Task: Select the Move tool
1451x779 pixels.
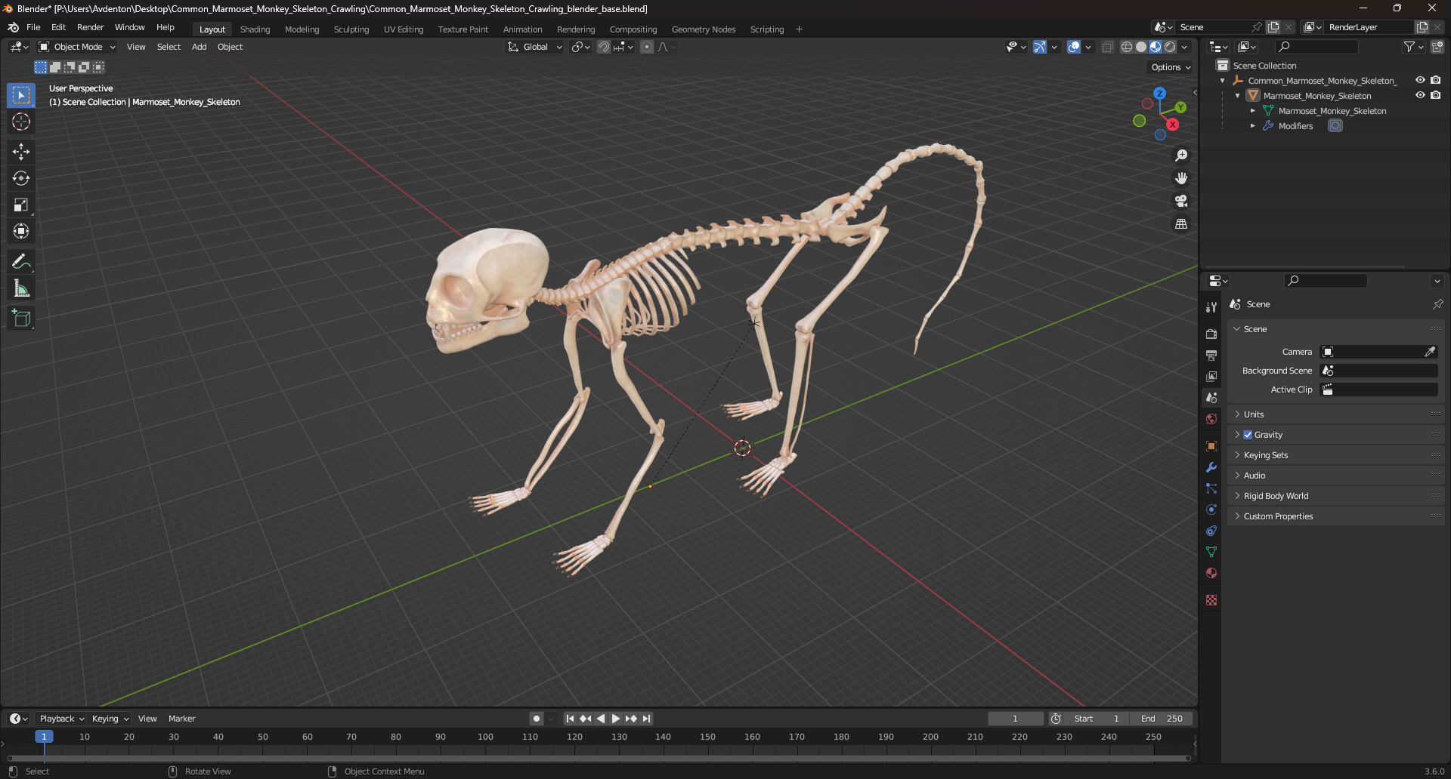Action: 21,152
